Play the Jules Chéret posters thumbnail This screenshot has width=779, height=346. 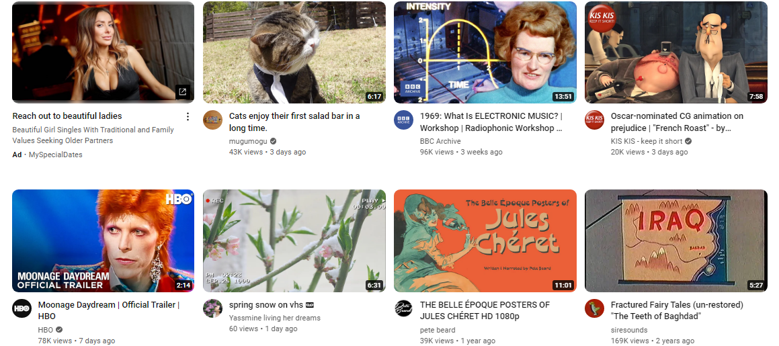pos(485,241)
